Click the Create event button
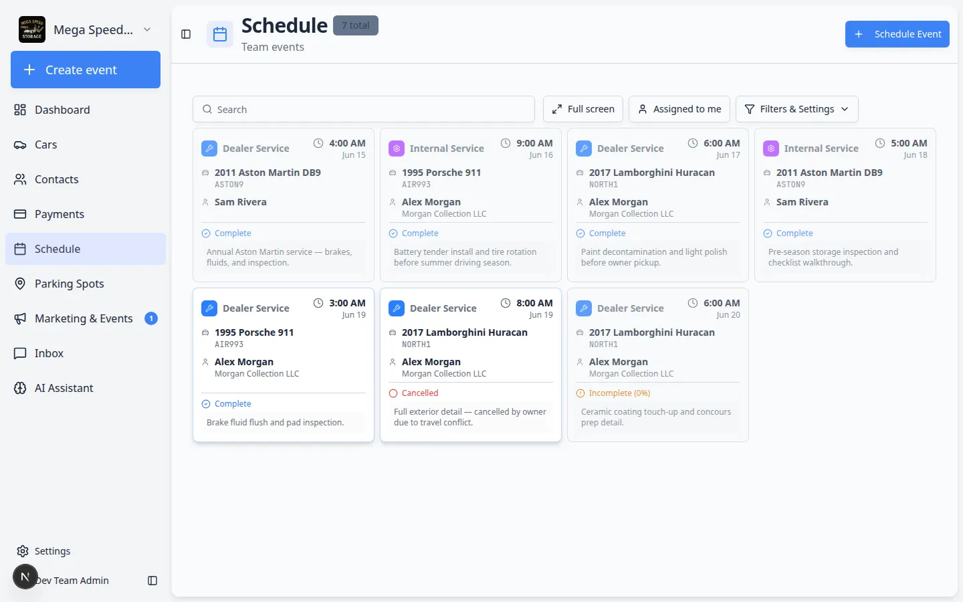963x602 pixels. [x=86, y=70]
